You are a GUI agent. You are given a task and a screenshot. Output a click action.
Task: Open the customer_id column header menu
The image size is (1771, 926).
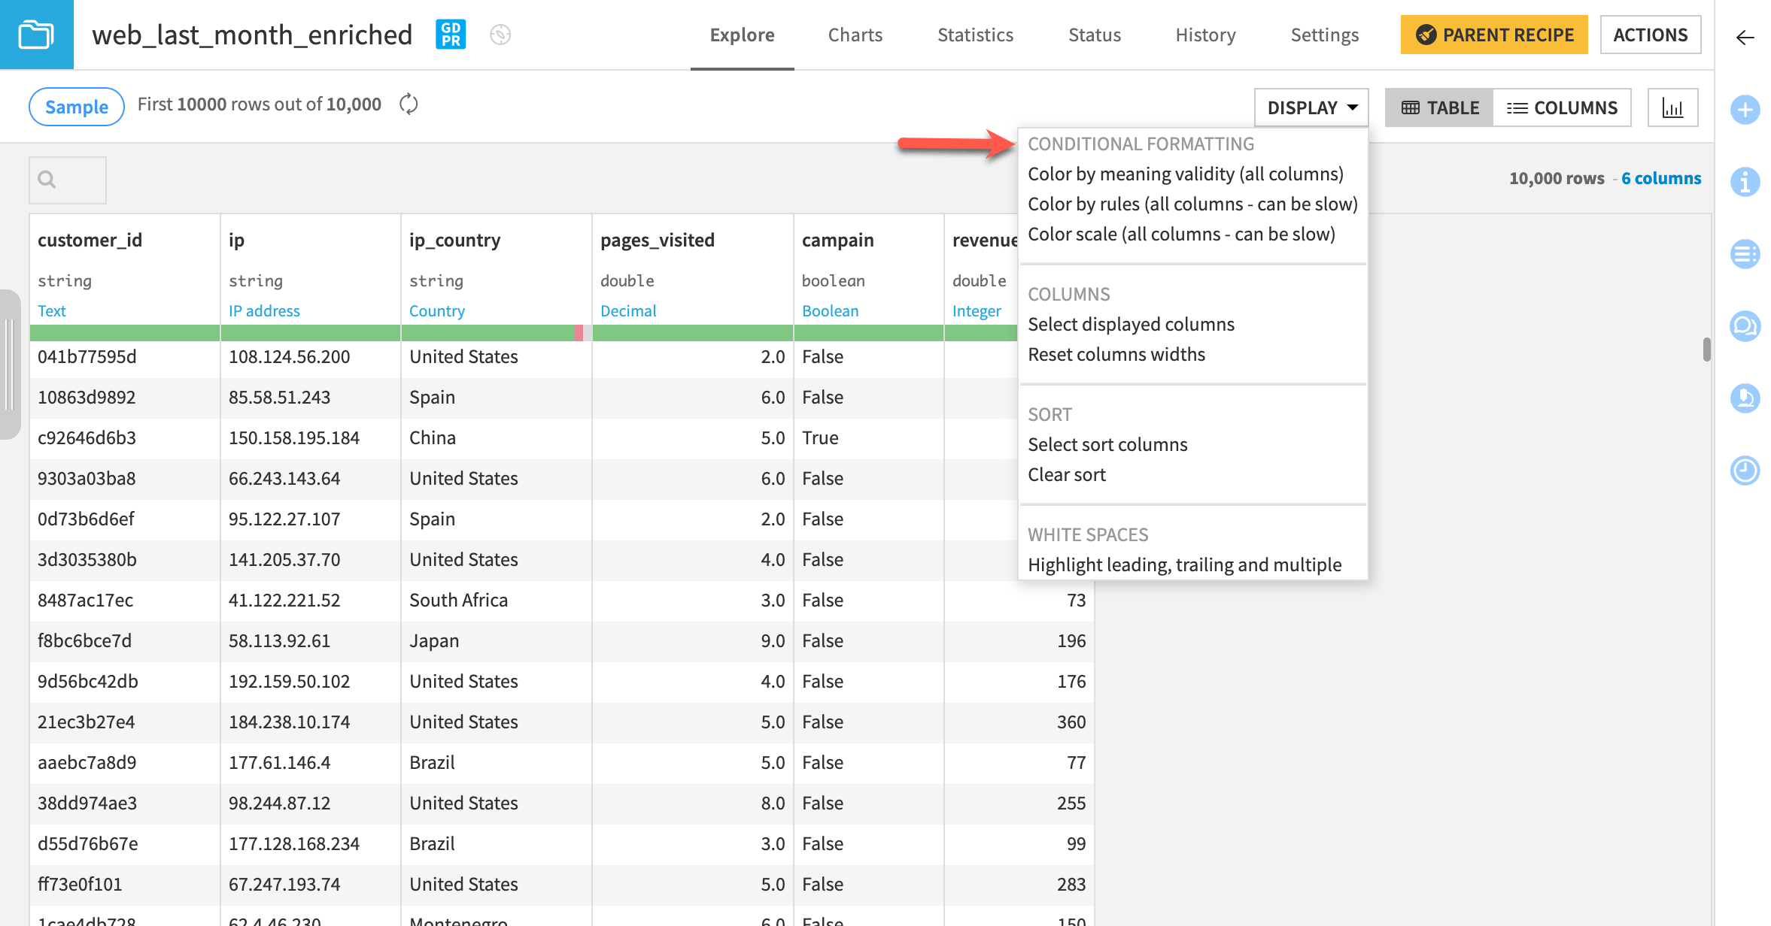click(90, 240)
